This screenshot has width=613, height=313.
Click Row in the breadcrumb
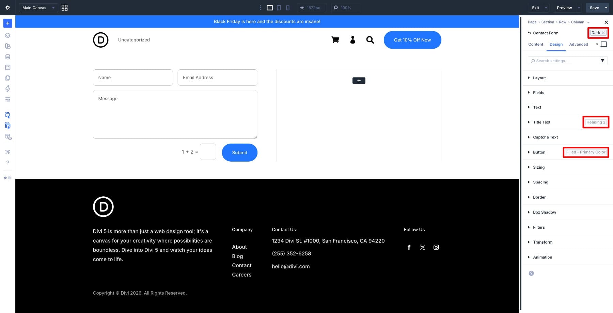tap(563, 22)
